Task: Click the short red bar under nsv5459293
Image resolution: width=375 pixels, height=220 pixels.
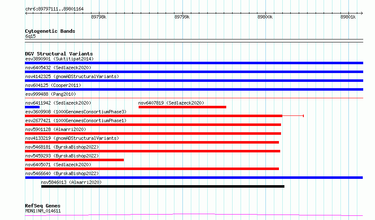Action: (75, 160)
